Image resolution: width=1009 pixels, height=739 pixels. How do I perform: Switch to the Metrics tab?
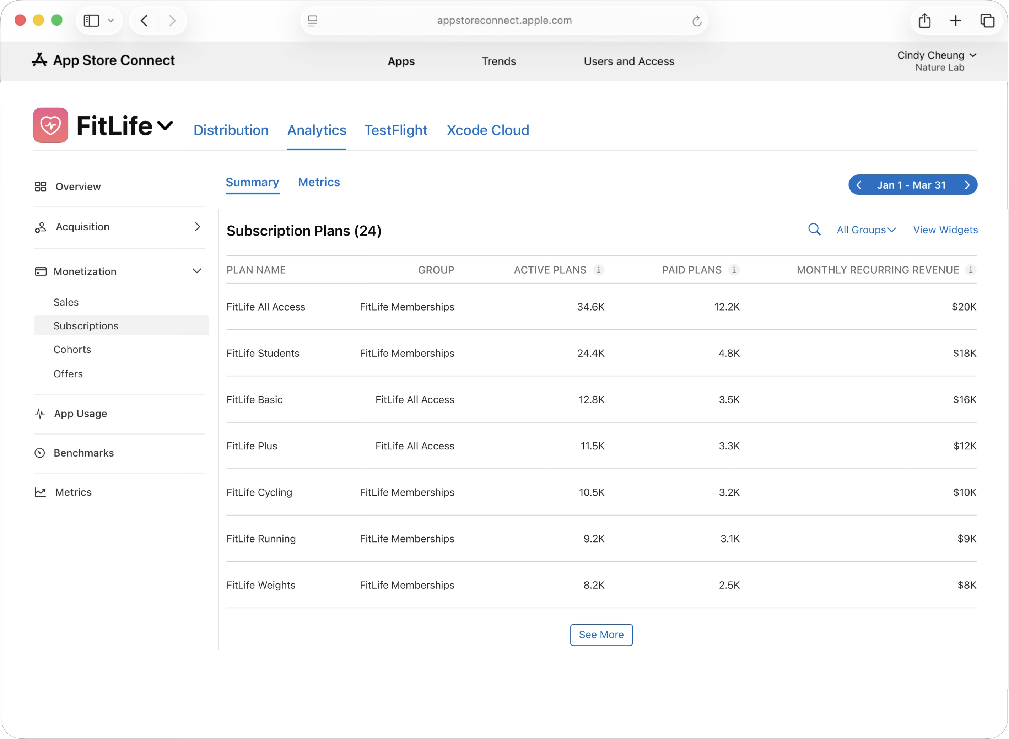319,182
